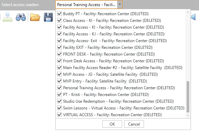This screenshot has height=132, width=199.
Task: Click the blue left arrow icon
Action: coord(193,17)
